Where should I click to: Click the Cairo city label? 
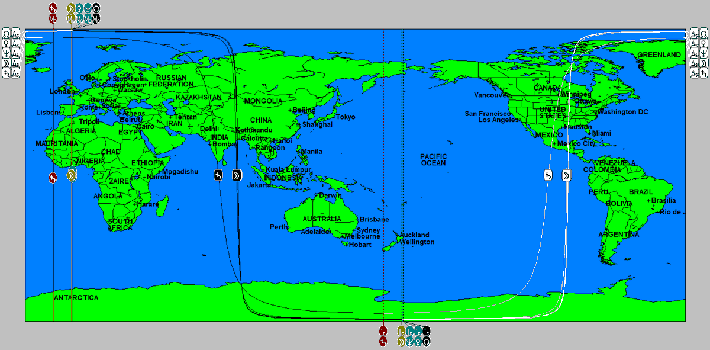pyautogui.click(x=145, y=126)
